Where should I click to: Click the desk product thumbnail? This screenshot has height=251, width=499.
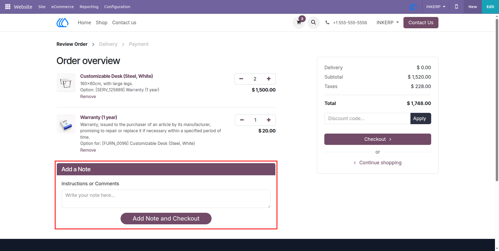click(x=66, y=83)
